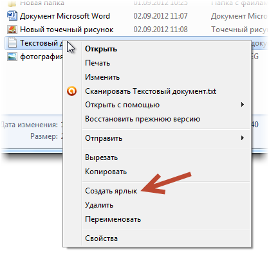The width and height of the screenshot is (269, 259).
Task: Click Сканировать Текстовый документ.txt entry
Action: 151,91
